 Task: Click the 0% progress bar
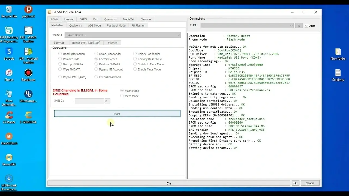click(x=169, y=183)
